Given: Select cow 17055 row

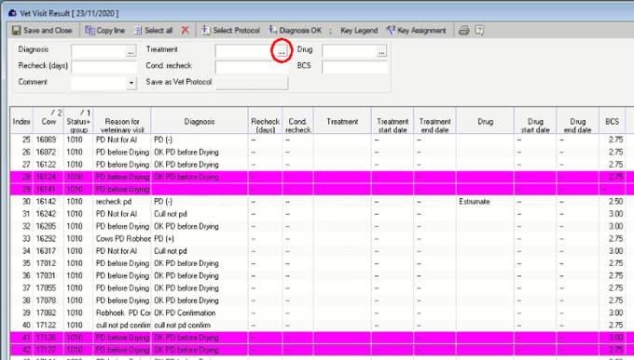Looking at the screenshot, I should 322,288.
